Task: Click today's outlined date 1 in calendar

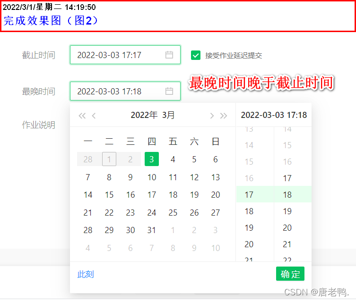Action: click(x=109, y=159)
